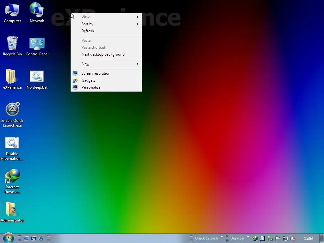
Task: Open Action Center flag tray icon
Action: [x=277, y=239]
